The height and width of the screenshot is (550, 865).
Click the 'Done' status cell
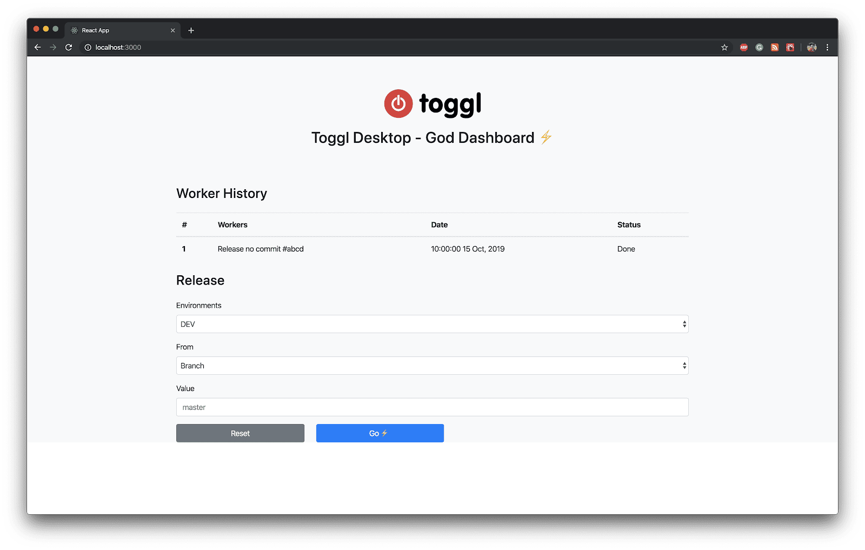click(x=626, y=249)
